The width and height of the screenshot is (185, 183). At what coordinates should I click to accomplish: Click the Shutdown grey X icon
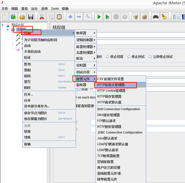[x=125, y=17]
